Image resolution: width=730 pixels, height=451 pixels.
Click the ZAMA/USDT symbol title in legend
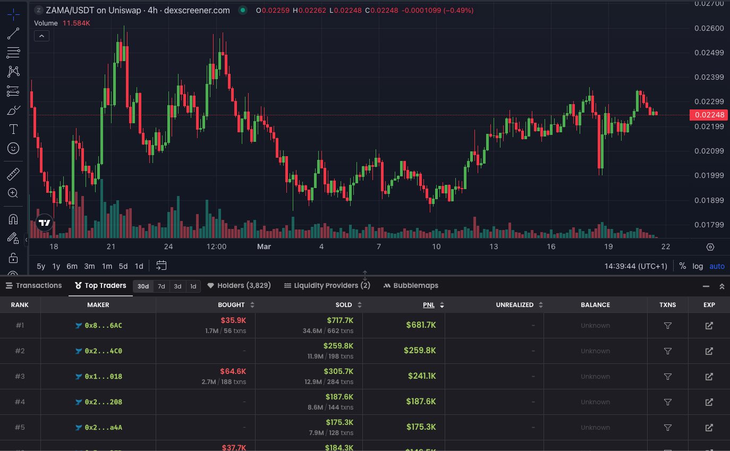coord(138,10)
